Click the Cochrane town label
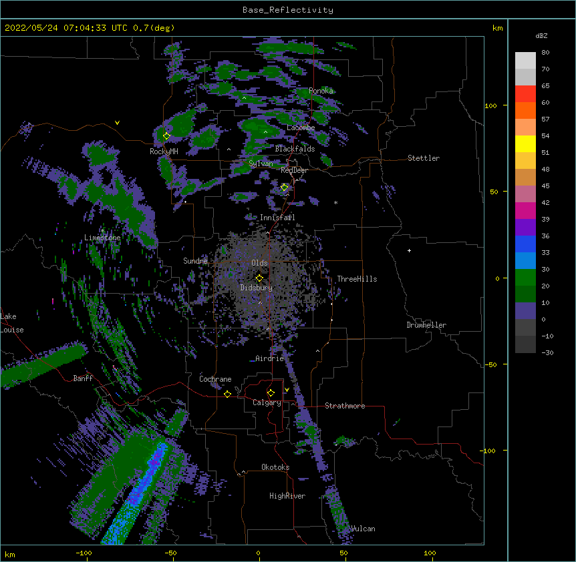 click(215, 379)
